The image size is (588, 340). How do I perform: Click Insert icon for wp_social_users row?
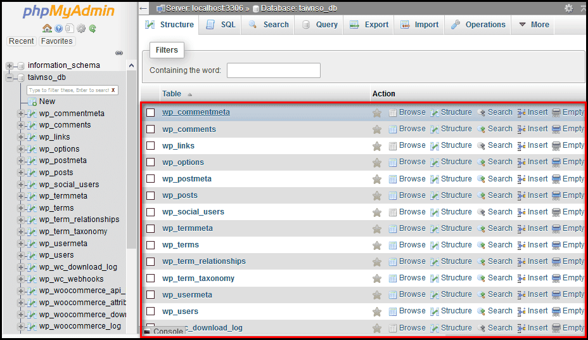pyautogui.click(x=521, y=212)
